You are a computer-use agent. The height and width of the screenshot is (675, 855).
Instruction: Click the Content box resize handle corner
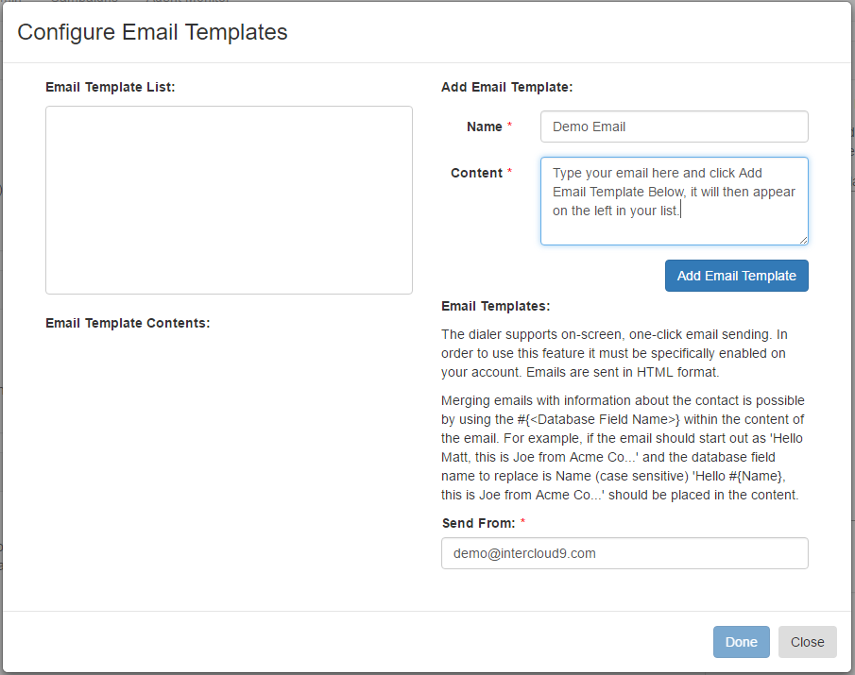coord(803,240)
